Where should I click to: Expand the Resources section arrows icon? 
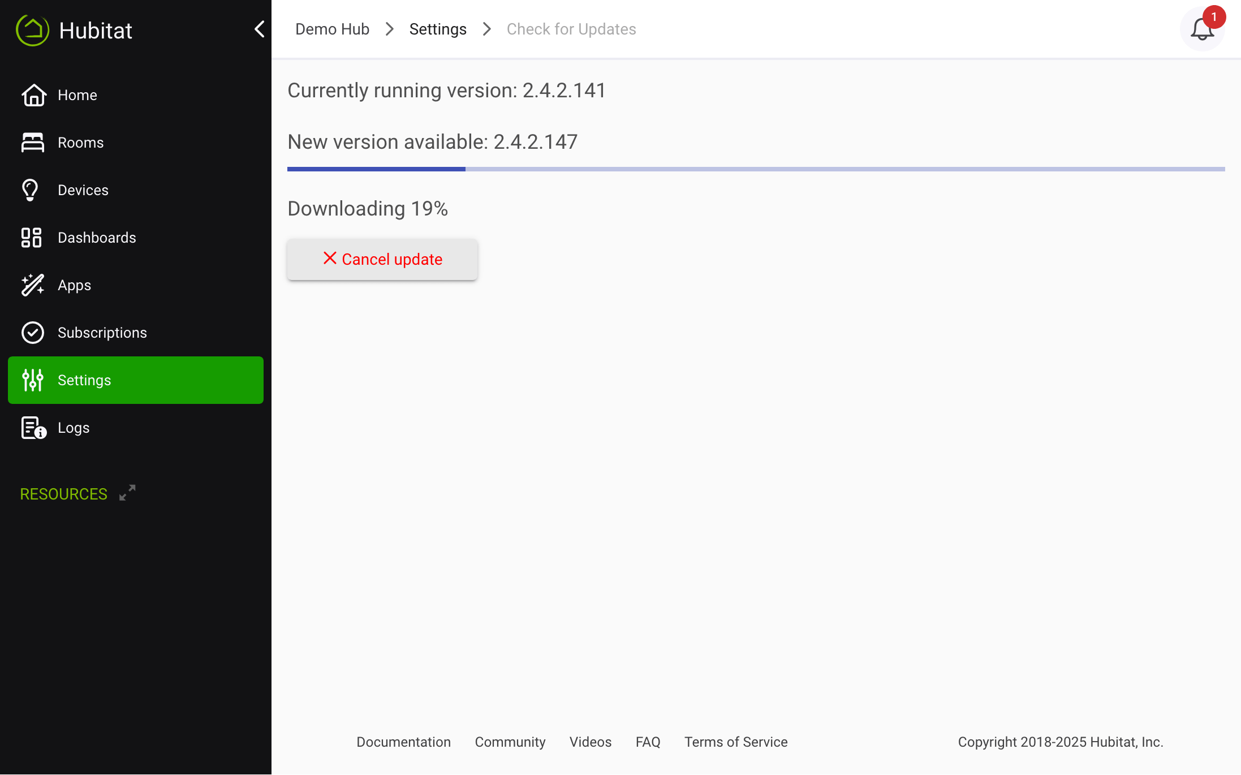[127, 493]
